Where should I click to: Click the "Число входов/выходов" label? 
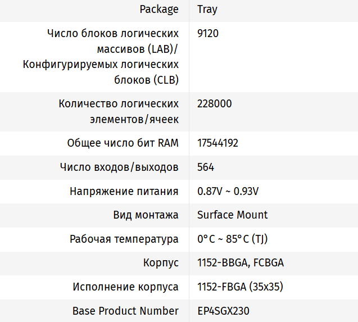click(x=119, y=167)
